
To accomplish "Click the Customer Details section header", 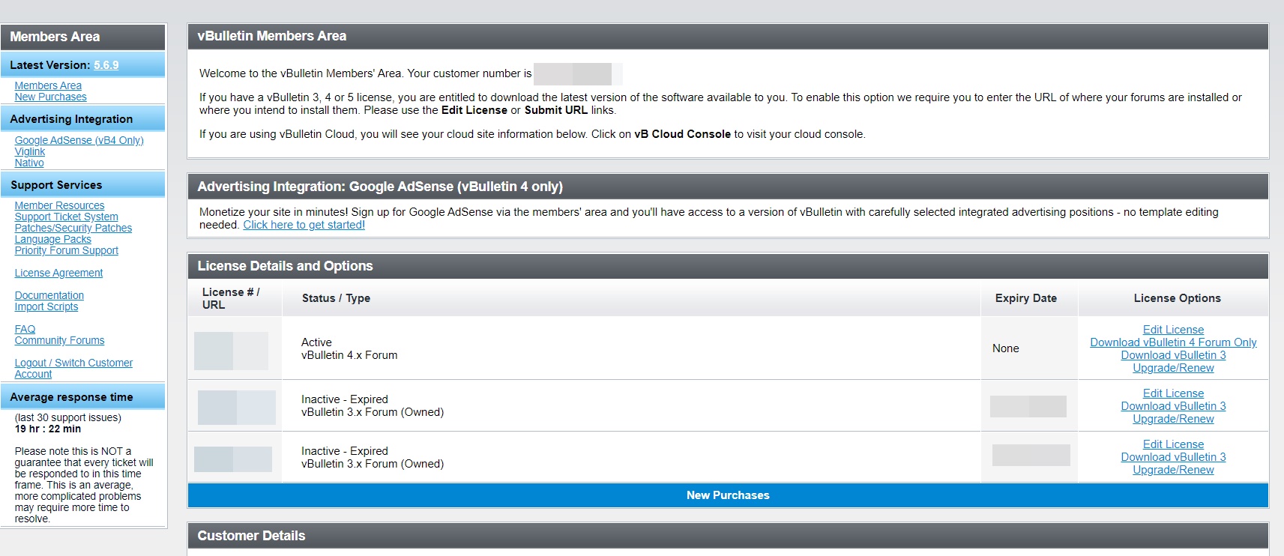I will click(x=728, y=536).
